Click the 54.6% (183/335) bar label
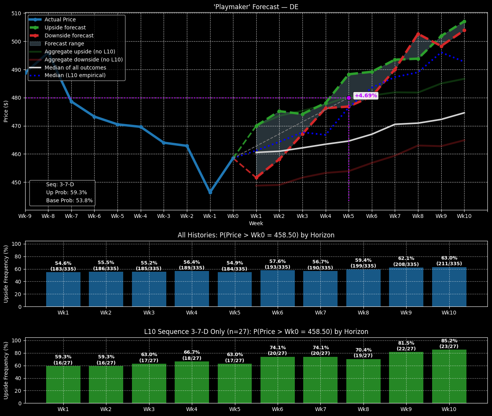Screen dimensions: 492x416 63,266
